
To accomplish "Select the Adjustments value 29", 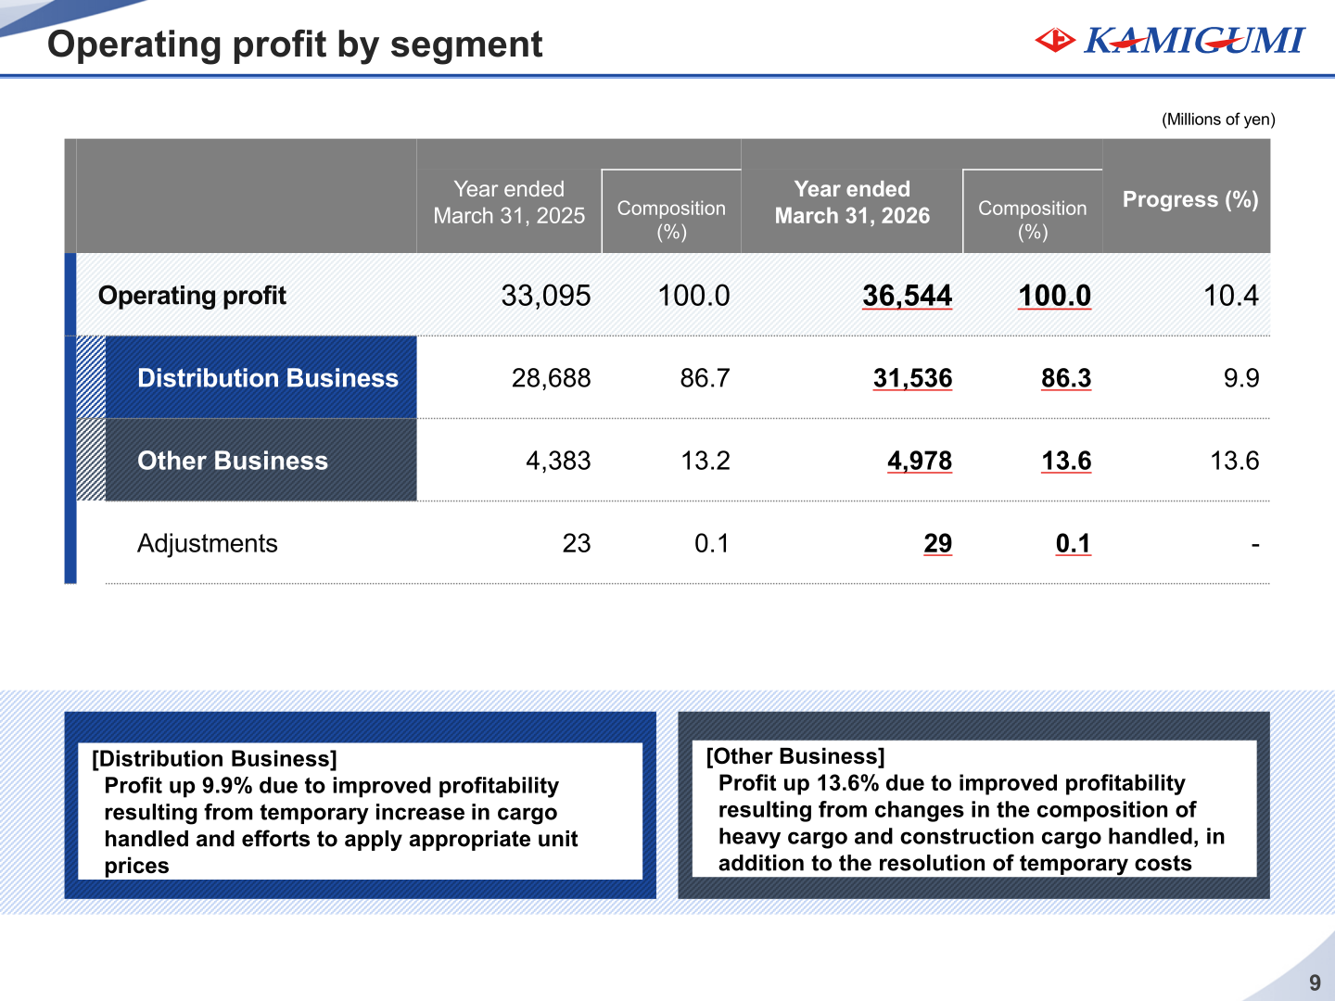I will click(x=938, y=543).
